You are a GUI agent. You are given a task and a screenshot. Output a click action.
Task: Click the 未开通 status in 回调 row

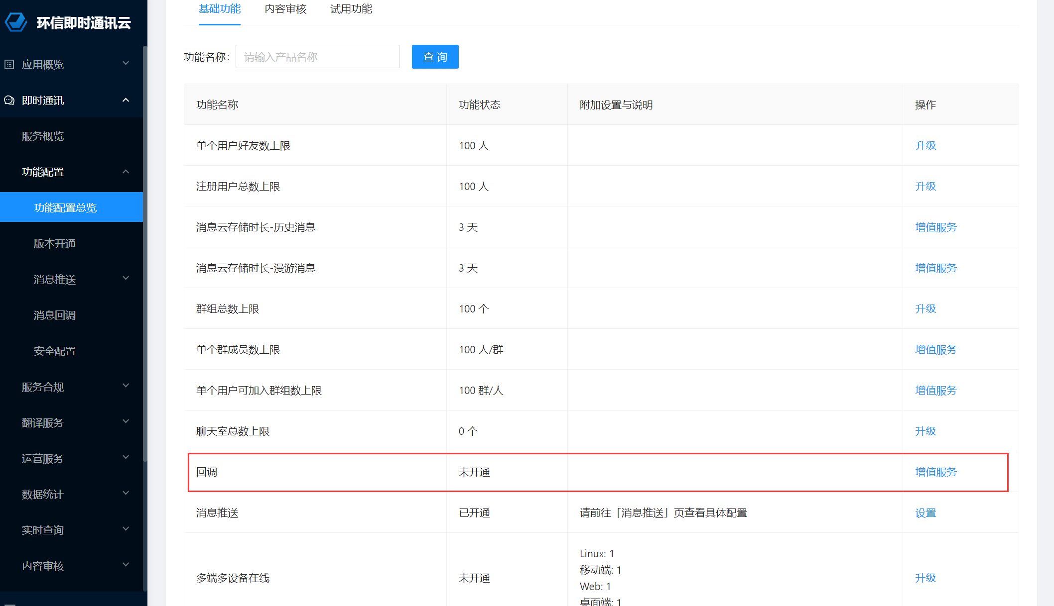click(x=474, y=472)
